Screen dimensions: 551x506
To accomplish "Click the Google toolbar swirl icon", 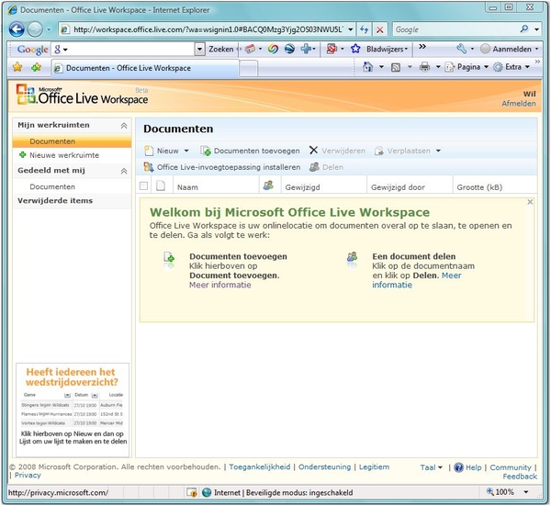I will point(273,49).
